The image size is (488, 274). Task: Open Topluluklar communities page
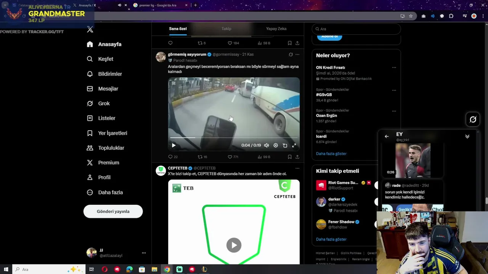[x=106, y=148]
